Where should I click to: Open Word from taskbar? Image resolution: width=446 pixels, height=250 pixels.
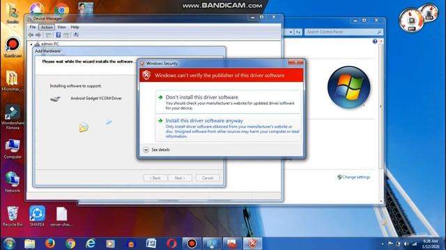tap(151, 244)
